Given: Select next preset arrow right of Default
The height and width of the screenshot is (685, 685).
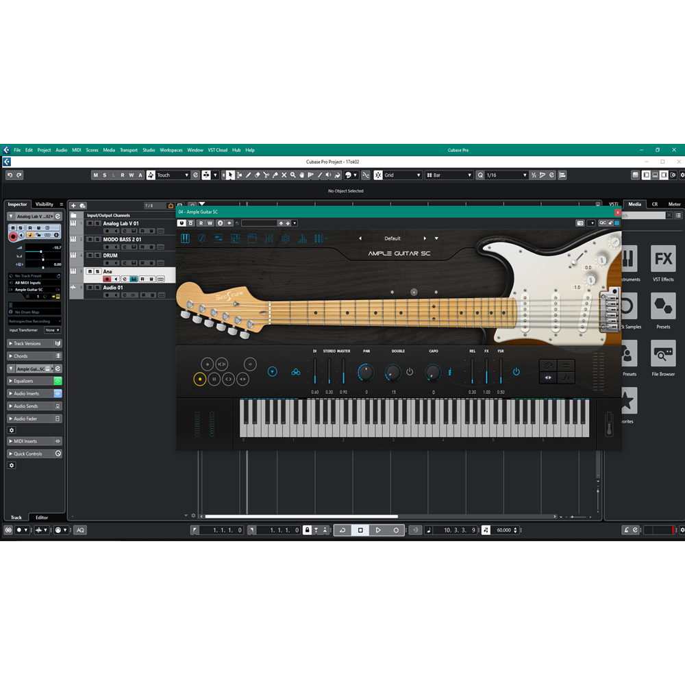Looking at the screenshot, I should tap(425, 238).
